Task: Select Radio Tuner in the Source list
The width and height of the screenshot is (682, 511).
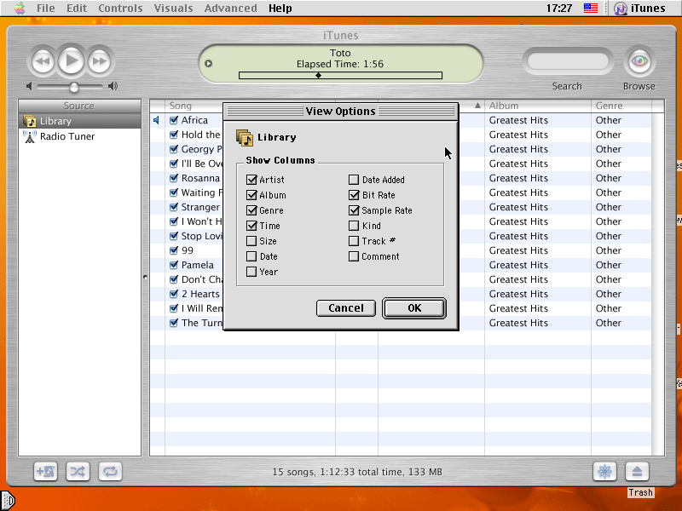Action: 79,136
